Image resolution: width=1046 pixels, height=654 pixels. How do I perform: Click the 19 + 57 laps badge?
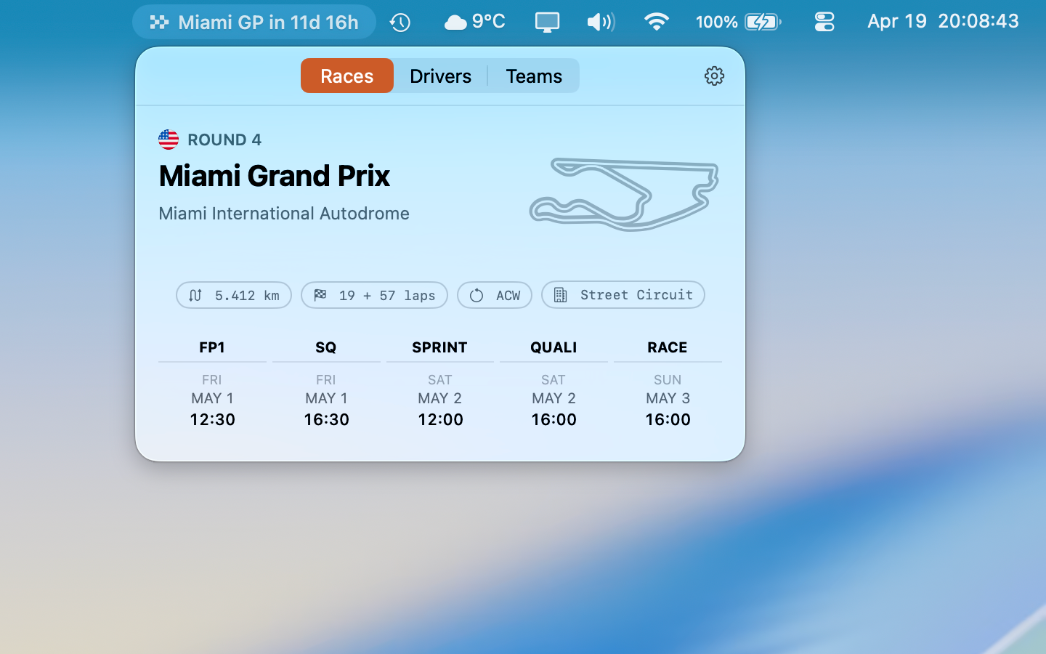point(374,295)
